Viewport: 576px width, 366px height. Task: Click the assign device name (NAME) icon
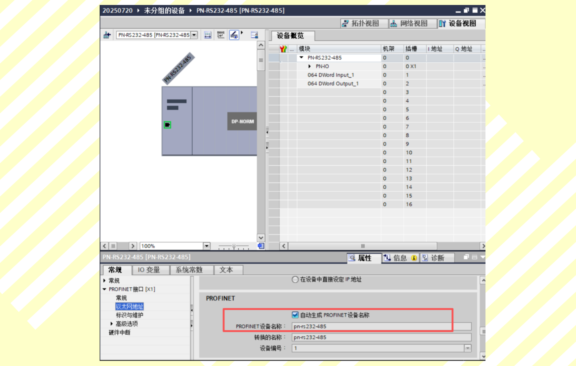220,35
